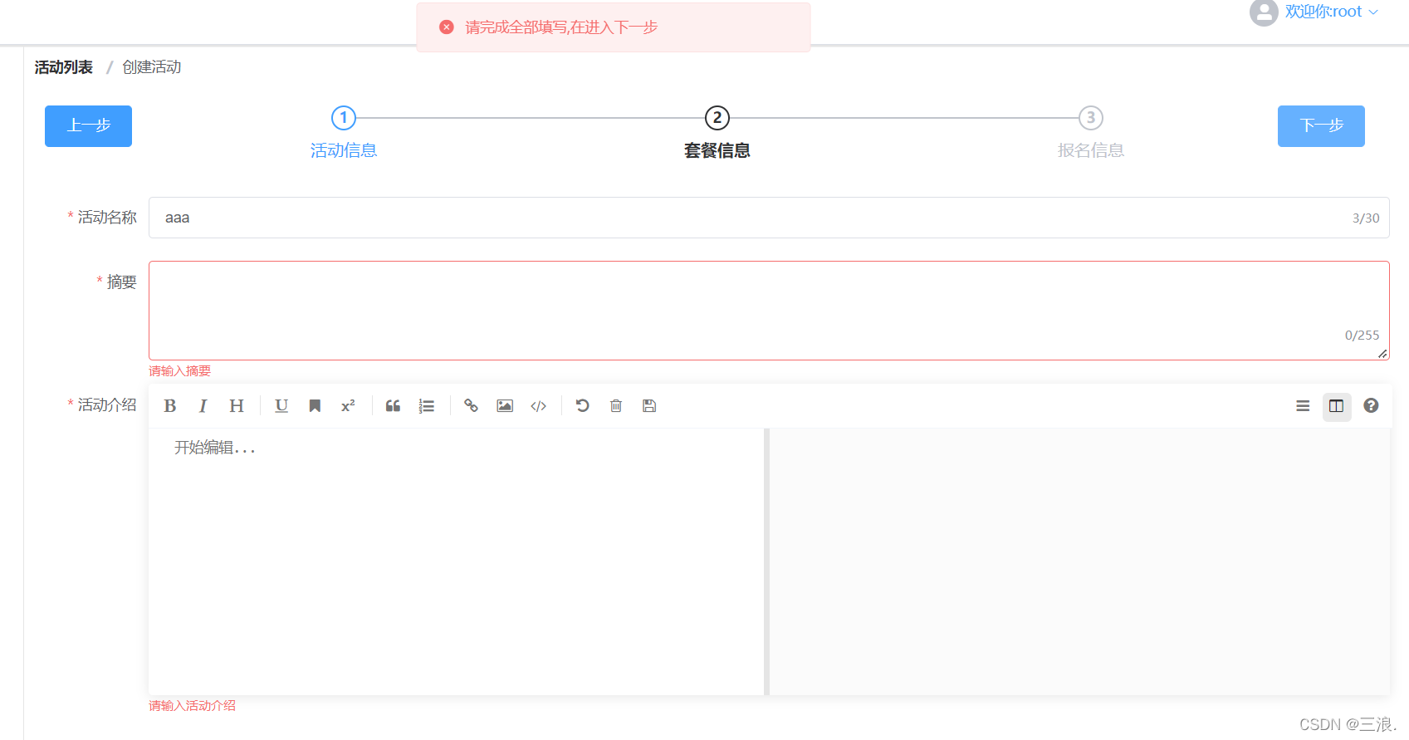Save editor content with floppy icon
1409x740 pixels.
(x=649, y=405)
